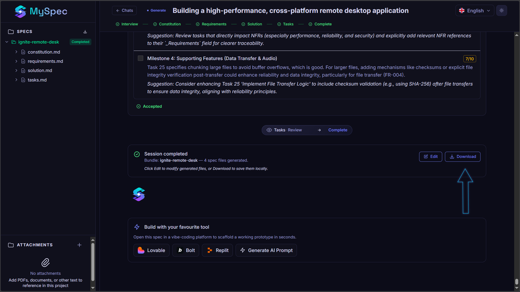Click the Edit button
The width and height of the screenshot is (520, 292).
point(430,157)
